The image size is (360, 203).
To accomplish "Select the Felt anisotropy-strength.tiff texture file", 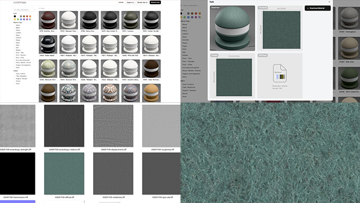I will pos(17,126).
